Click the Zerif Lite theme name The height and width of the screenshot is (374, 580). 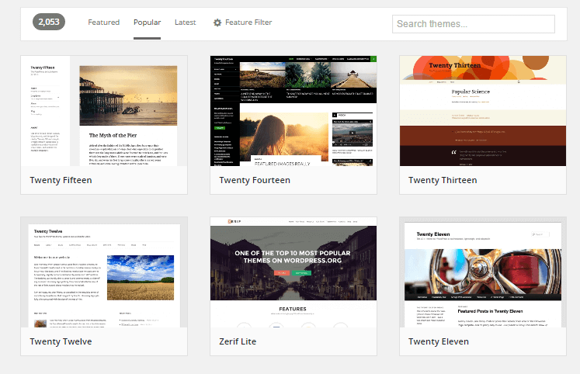[238, 341]
